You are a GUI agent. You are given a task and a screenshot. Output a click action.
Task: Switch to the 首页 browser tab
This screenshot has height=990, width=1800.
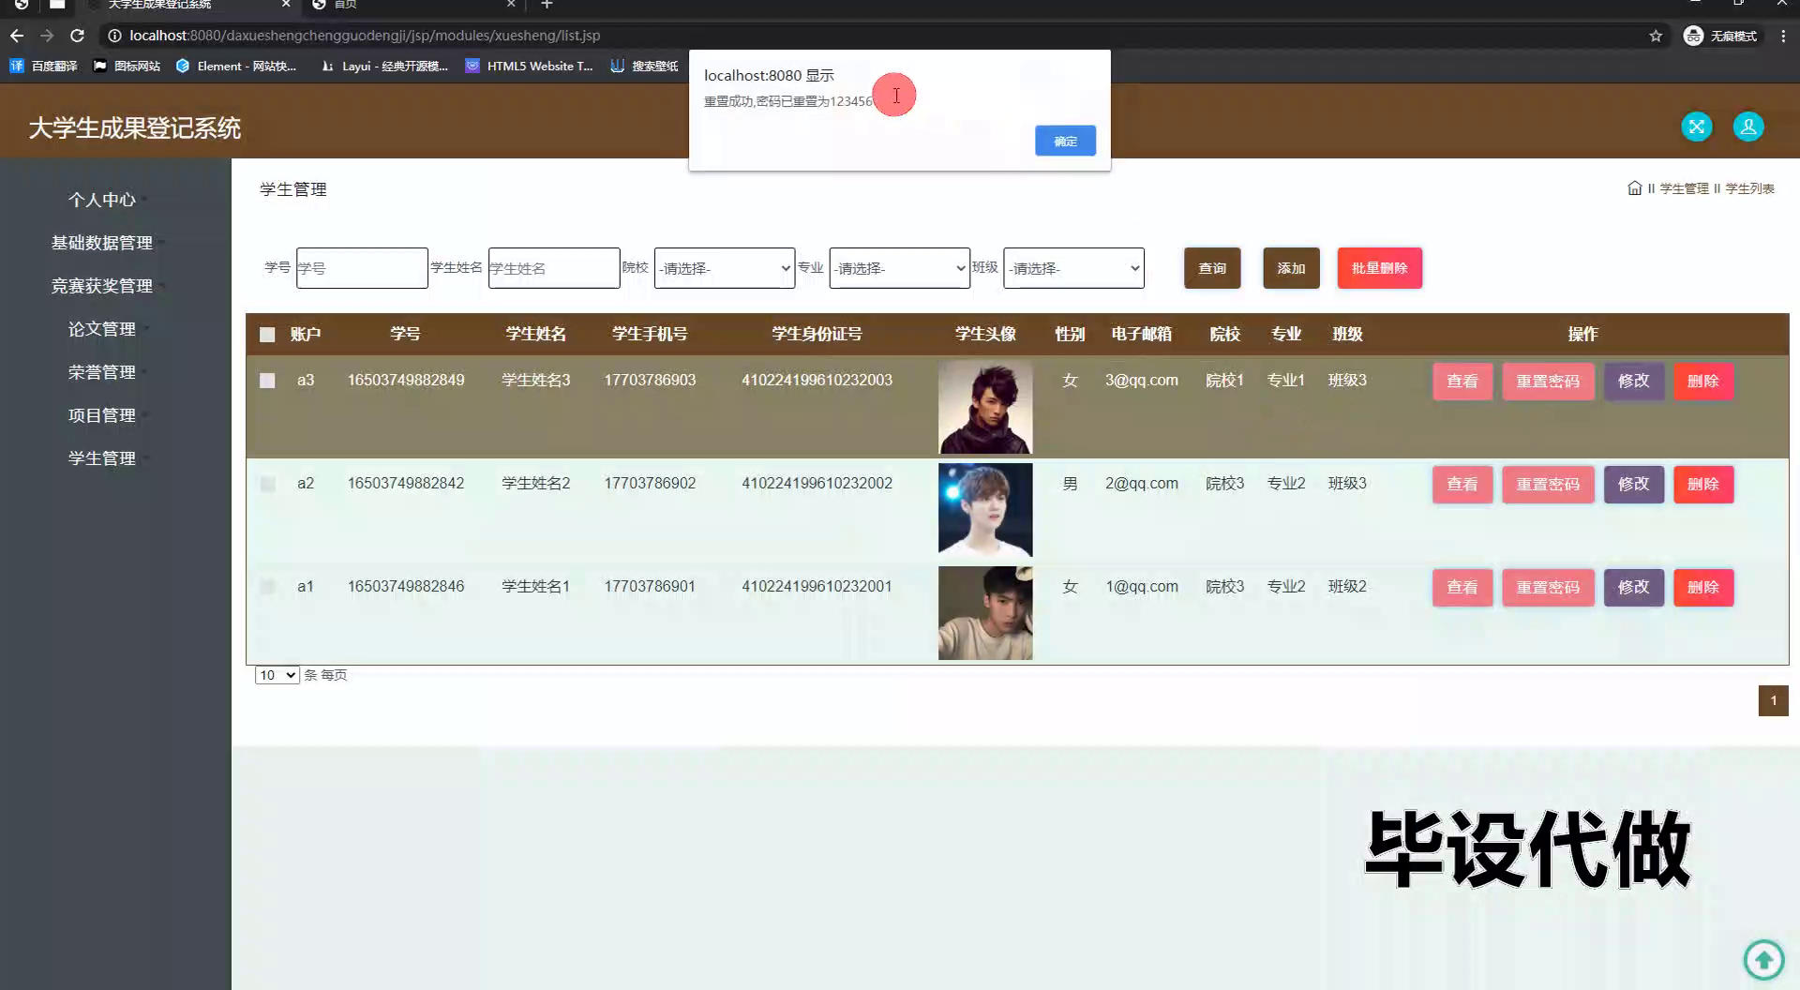point(412,5)
